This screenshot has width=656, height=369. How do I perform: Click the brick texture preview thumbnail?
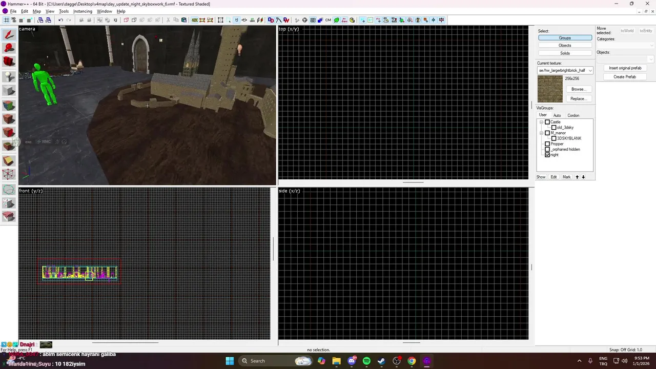pos(550,89)
